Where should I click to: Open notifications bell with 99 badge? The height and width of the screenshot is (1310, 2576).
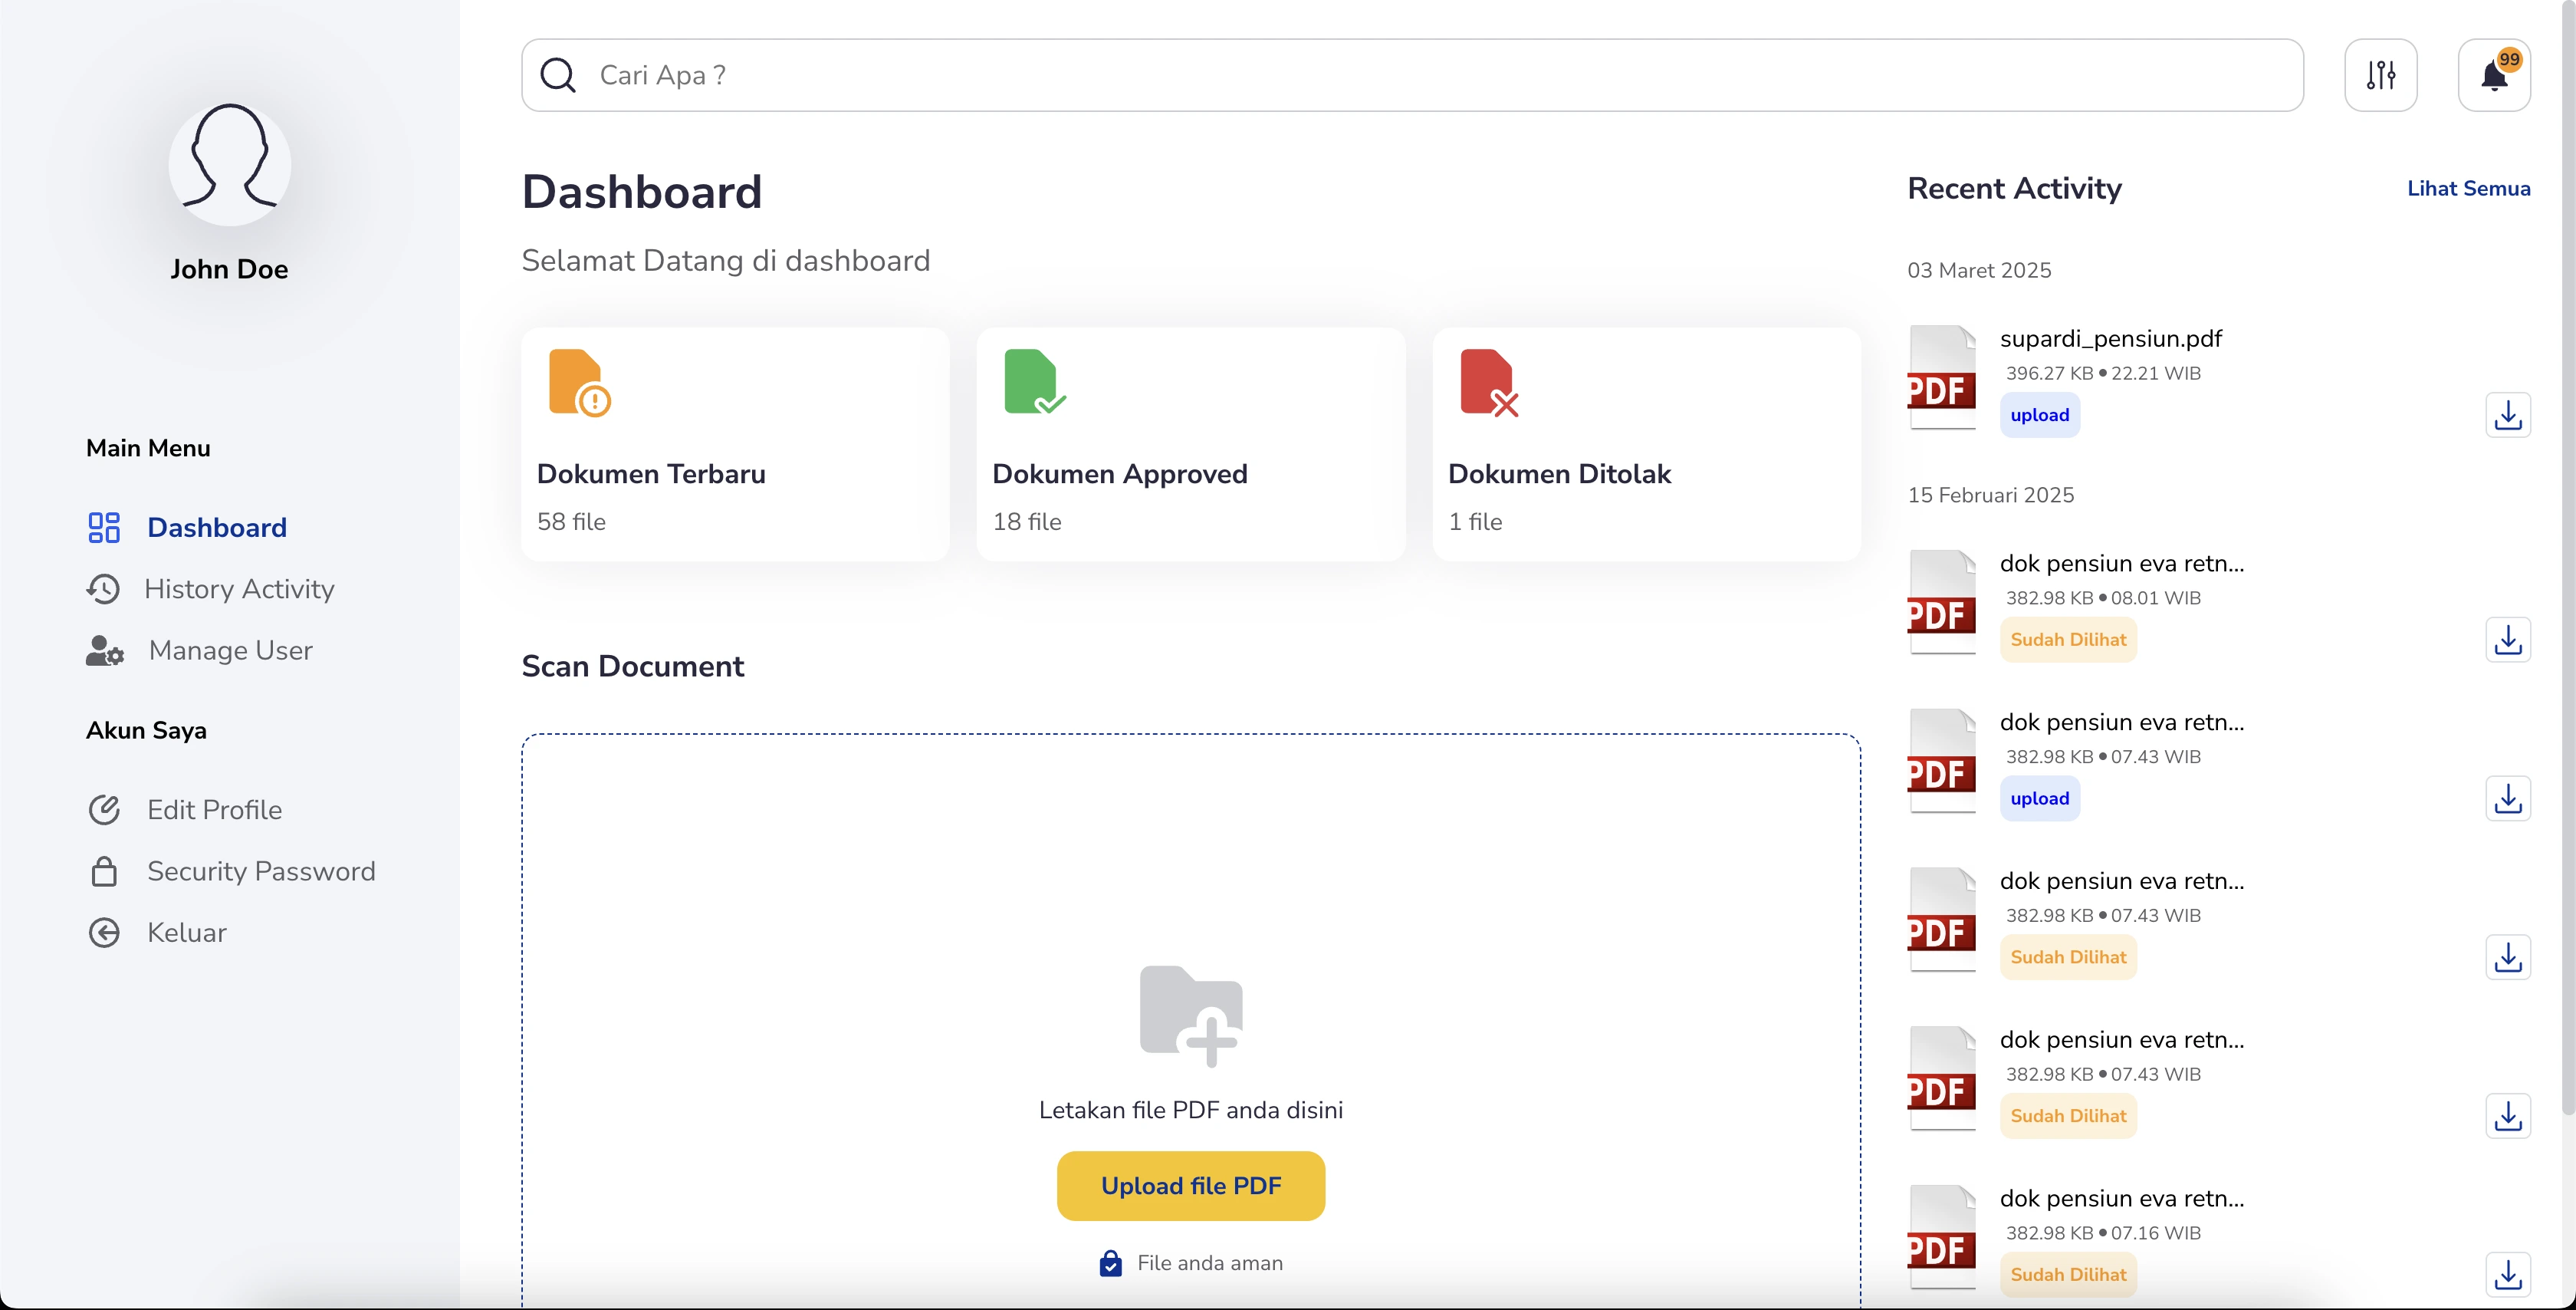click(x=2493, y=75)
